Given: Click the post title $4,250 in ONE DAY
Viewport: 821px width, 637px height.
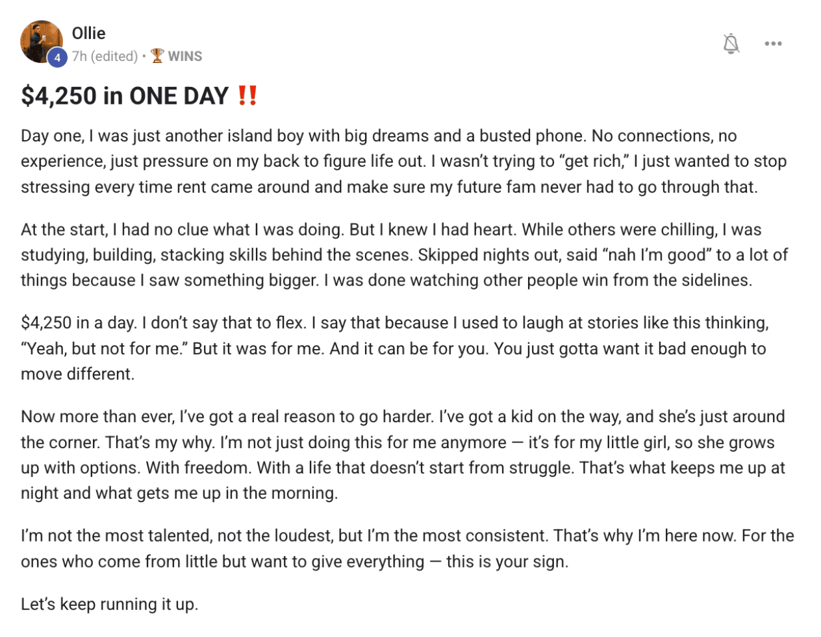Looking at the screenshot, I should 125,96.
